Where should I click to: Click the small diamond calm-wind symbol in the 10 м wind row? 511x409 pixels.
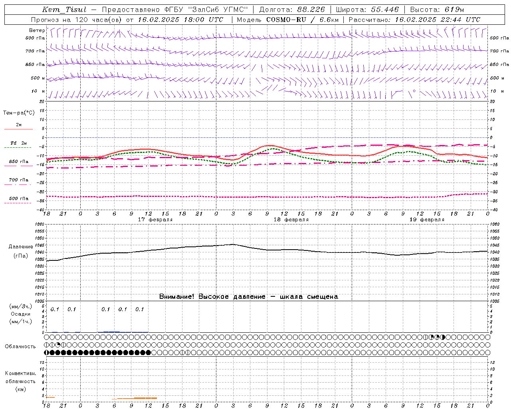(414, 91)
